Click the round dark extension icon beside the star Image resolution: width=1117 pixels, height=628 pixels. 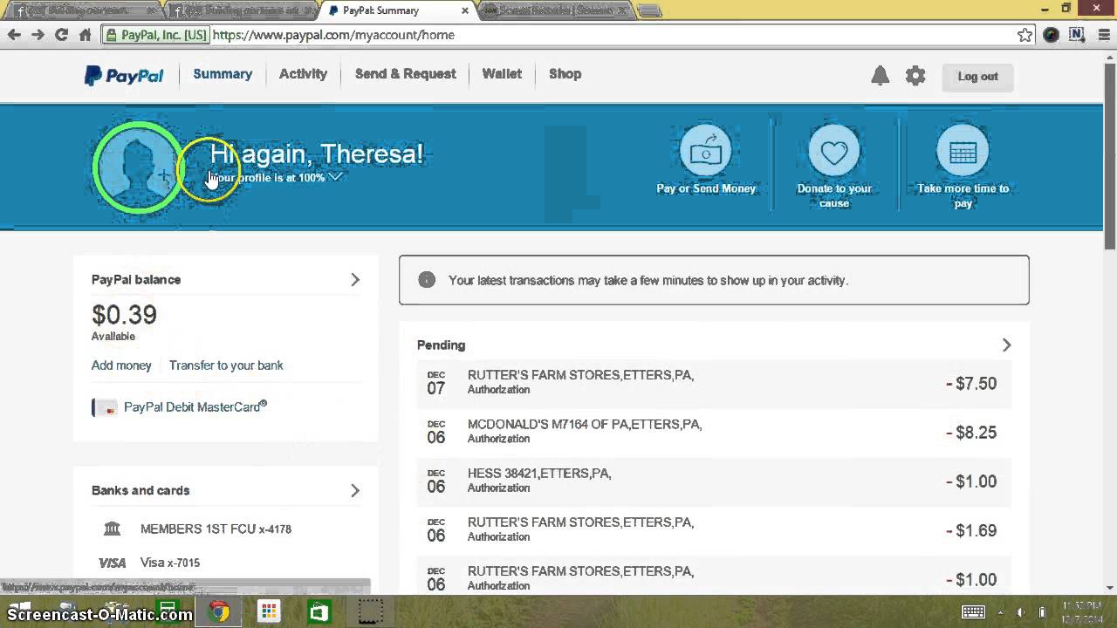1051,35
